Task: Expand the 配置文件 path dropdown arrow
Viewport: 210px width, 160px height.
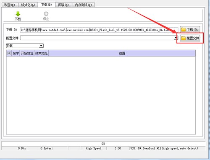Action: coord(176,38)
